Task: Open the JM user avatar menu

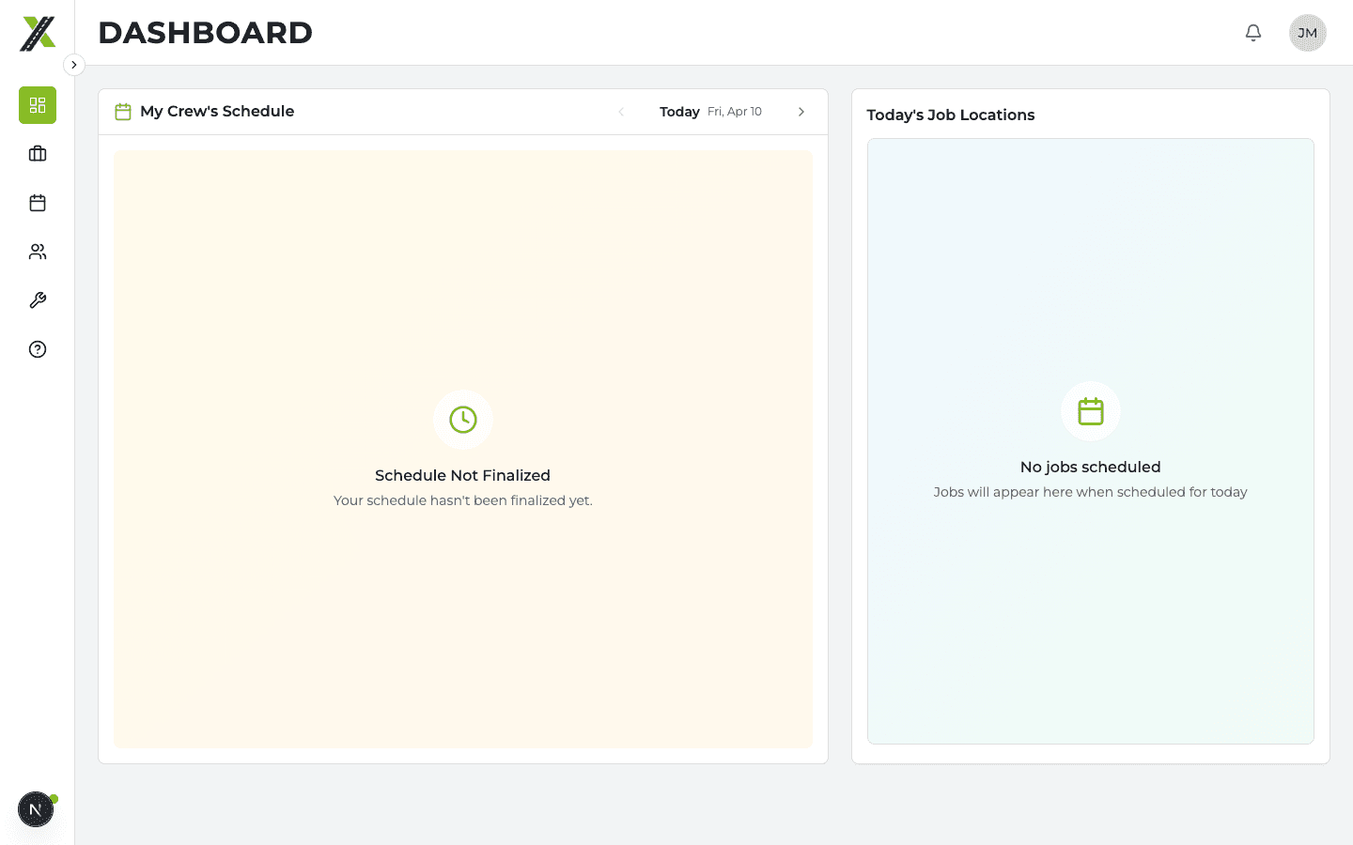Action: click(x=1308, y=33)
